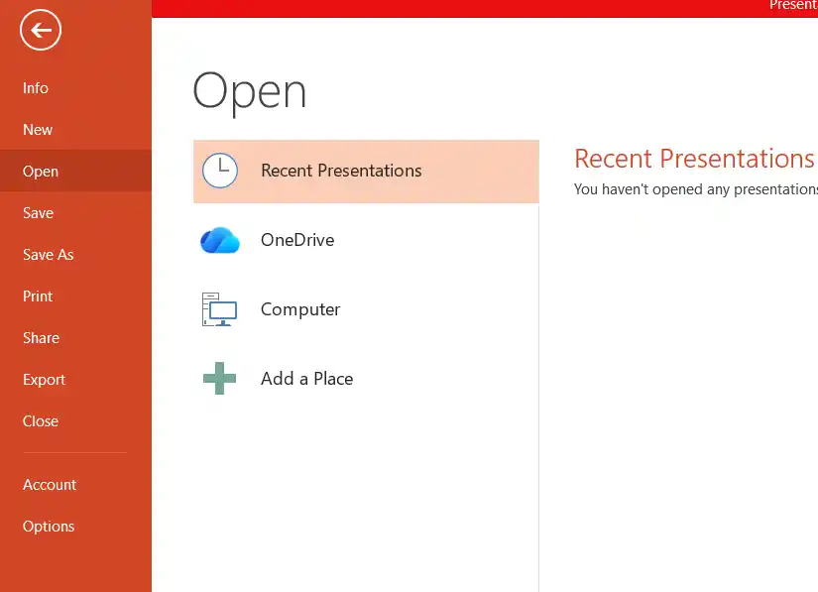The image size is (818, 592).
Task: Open the Account page
Action: click(75, 485)
